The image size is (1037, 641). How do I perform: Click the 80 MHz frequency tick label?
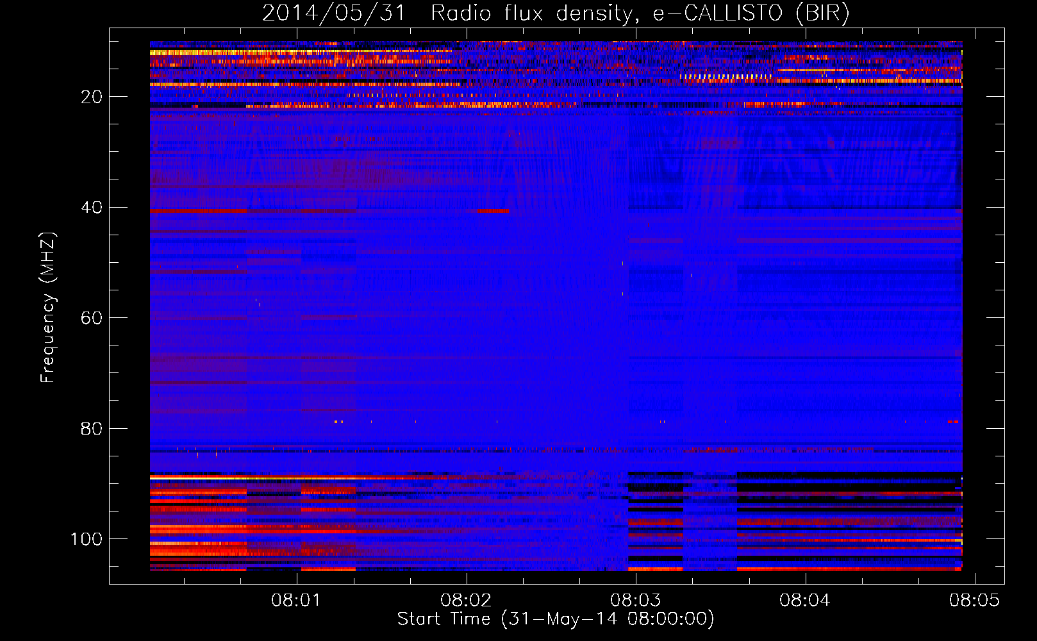(x=92, y=429)
